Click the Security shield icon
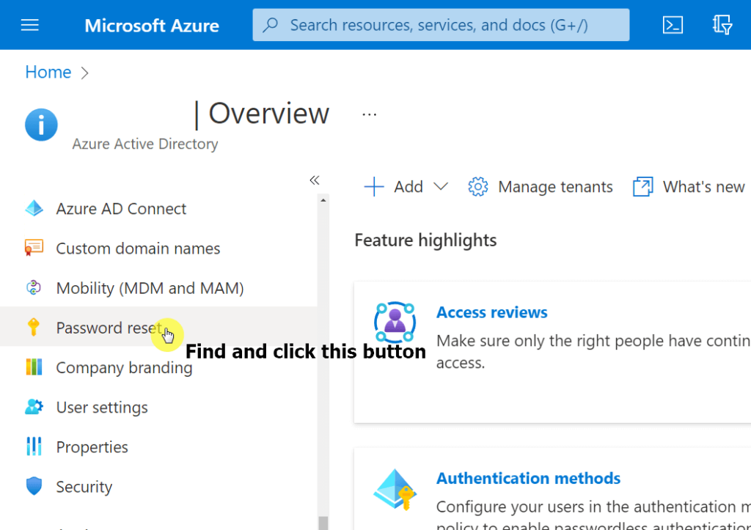 coord(34,486)
